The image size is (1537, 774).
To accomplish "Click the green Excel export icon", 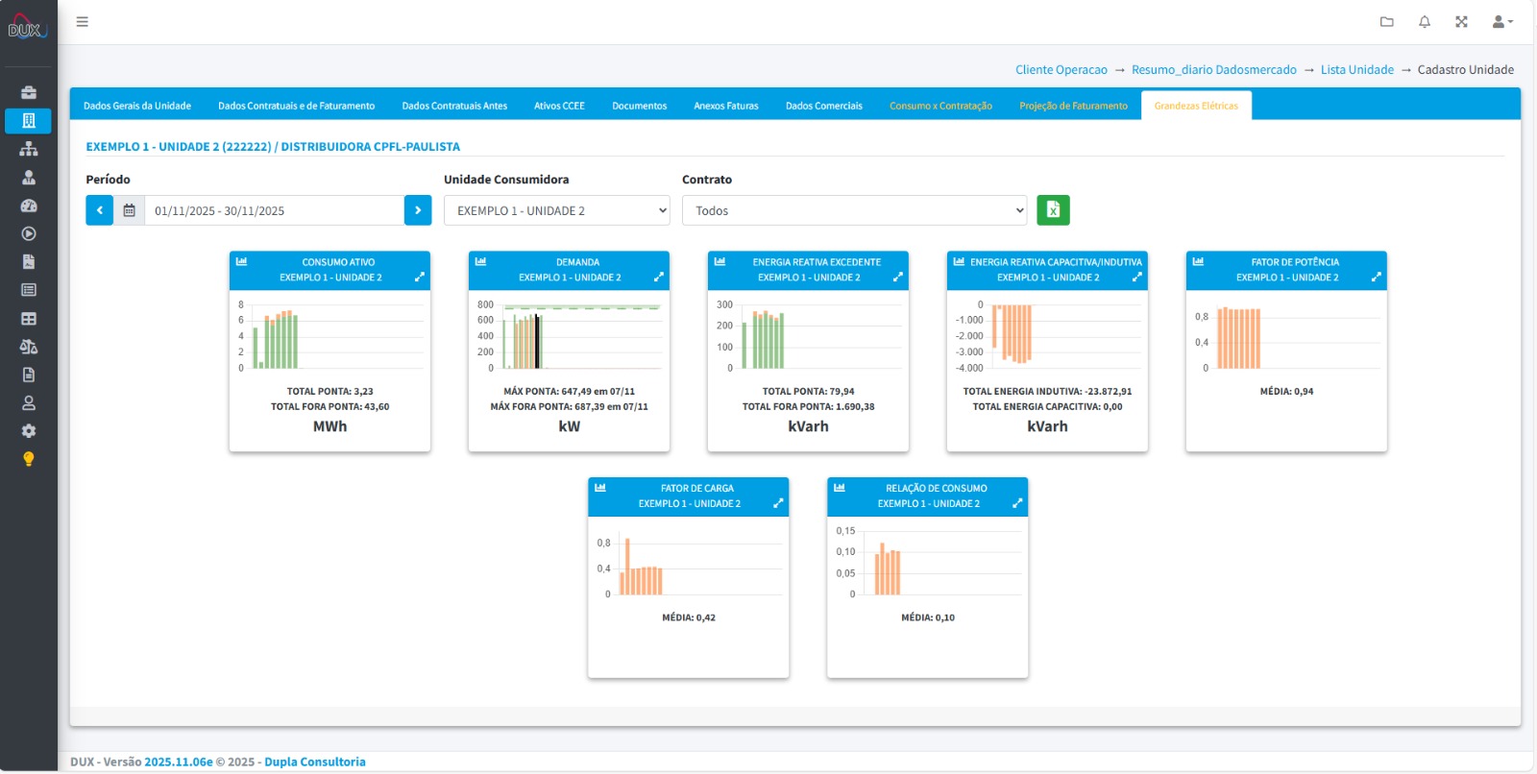I will tap(1053, 210).
